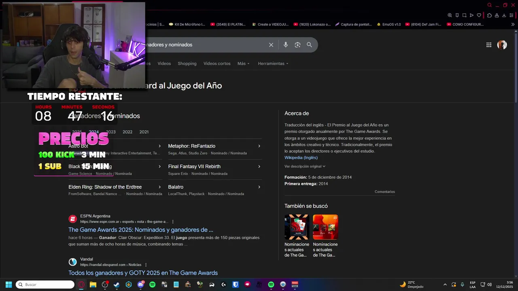518x291 pixels.
Task: Open Google Lens image search
Action: (297, 45)
